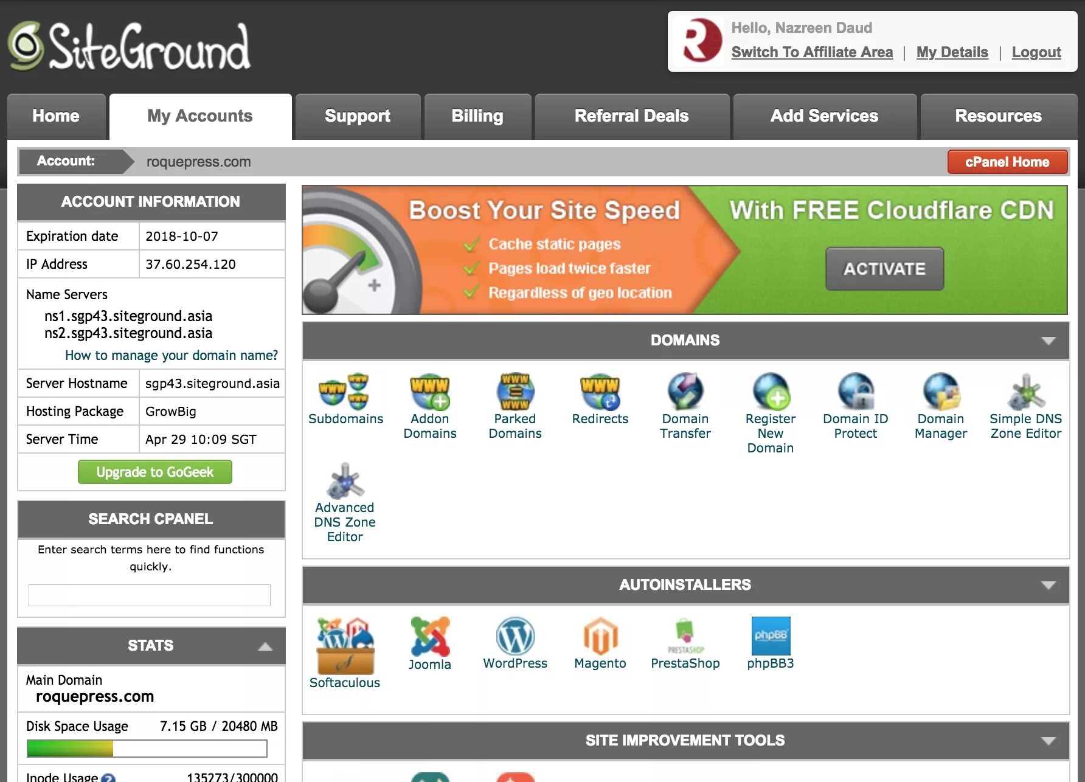The height and width of the screenshot is (782, 1085).
Task: Open the Add Services tab
Action: [x=825, y=116]
